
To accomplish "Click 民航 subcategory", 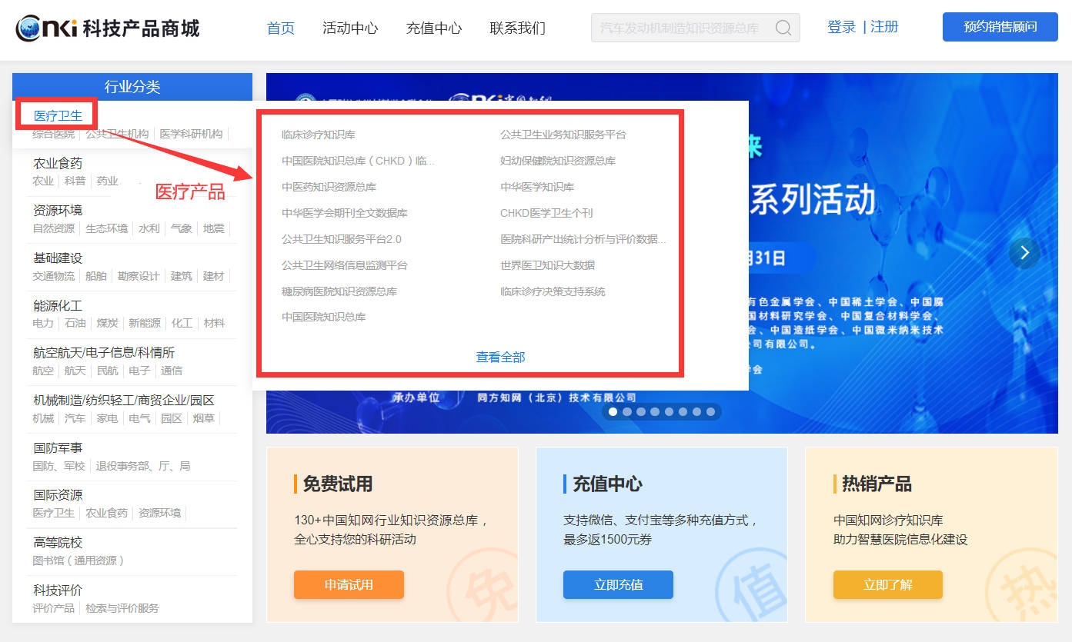I will (108, 371).
